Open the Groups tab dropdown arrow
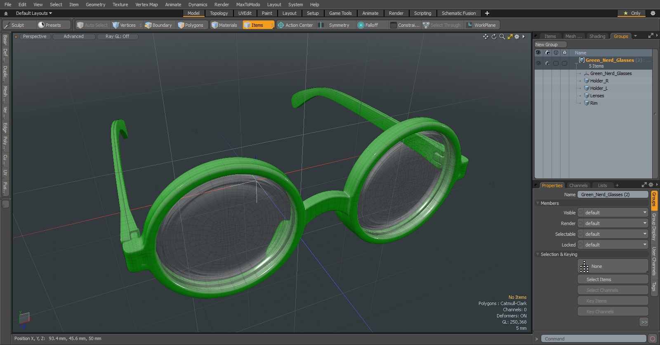Image resolution: width=660 pixels, height=345 pixels. (635, 36)
